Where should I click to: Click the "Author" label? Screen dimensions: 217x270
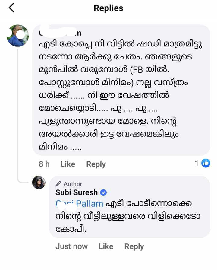click(73, 184)
